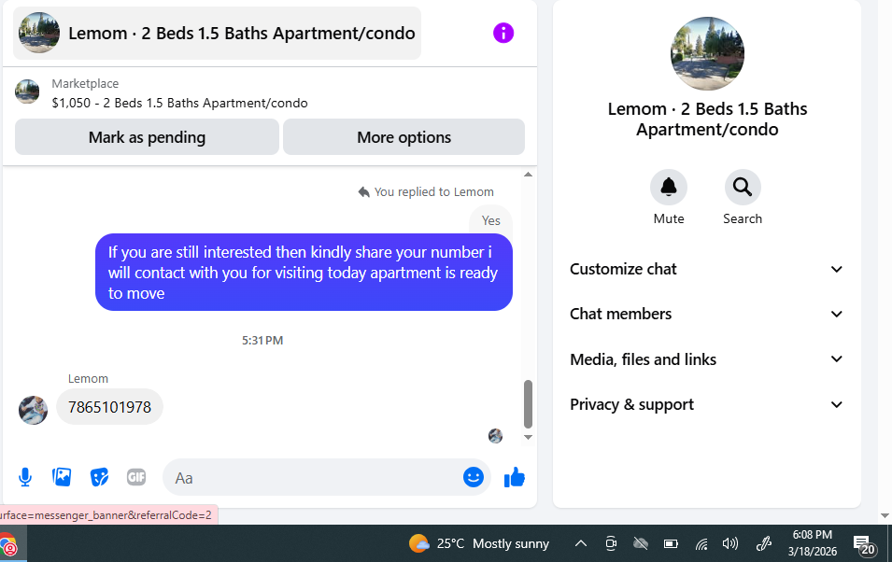The image size is (892, 562).
Task: Click the reply arrow icon above Yes
Action: pos(364,192)
